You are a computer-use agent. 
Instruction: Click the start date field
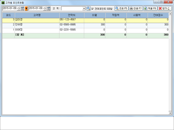(x=9, y=9)
